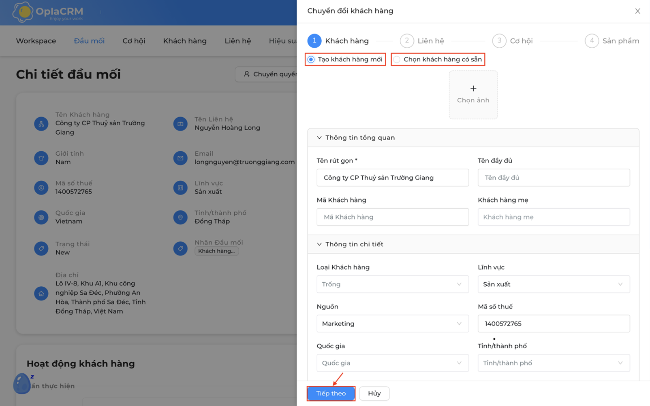The image size is (650, 406).
Task: Select Tạo khách hàng mới radio option
Action: point(311,59)
